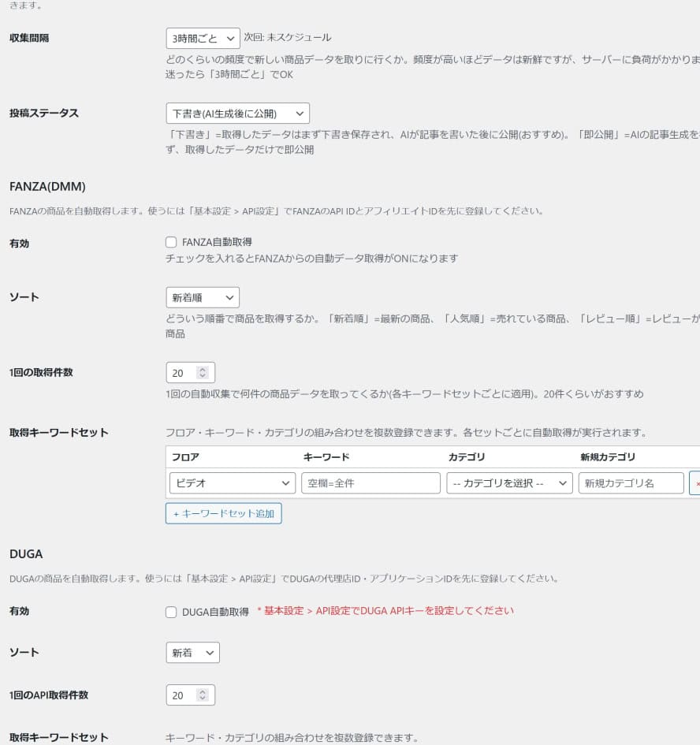
Task: Open the 投稿ステータス dropdown
Action: click(237, 114)
